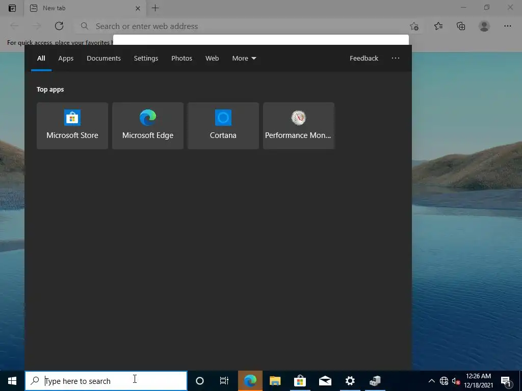Open the Windows Start menu

[12, 381]
